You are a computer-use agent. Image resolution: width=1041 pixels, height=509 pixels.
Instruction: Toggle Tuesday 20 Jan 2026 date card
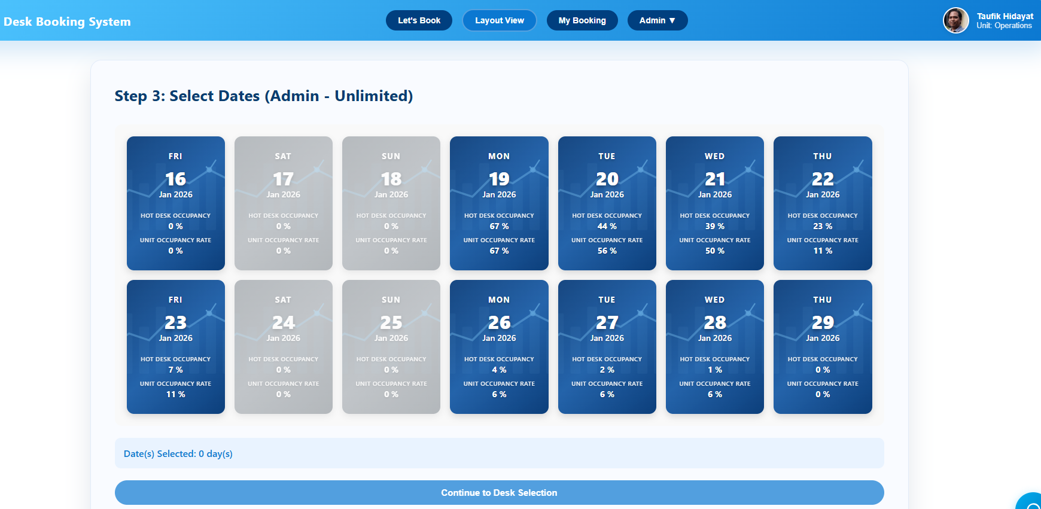tap(607, 203)
